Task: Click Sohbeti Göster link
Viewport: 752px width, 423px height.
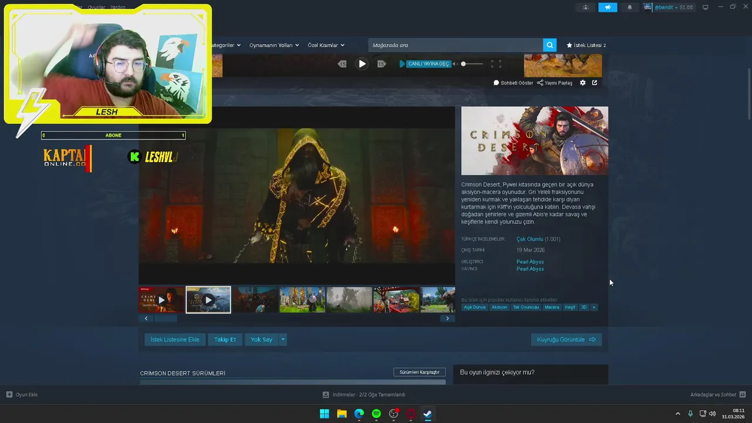Action: coord(513,83)
